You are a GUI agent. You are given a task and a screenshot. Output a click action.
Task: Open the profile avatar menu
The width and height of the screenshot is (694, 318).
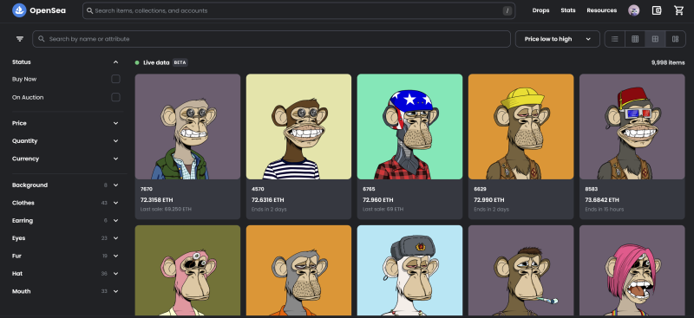634,10
